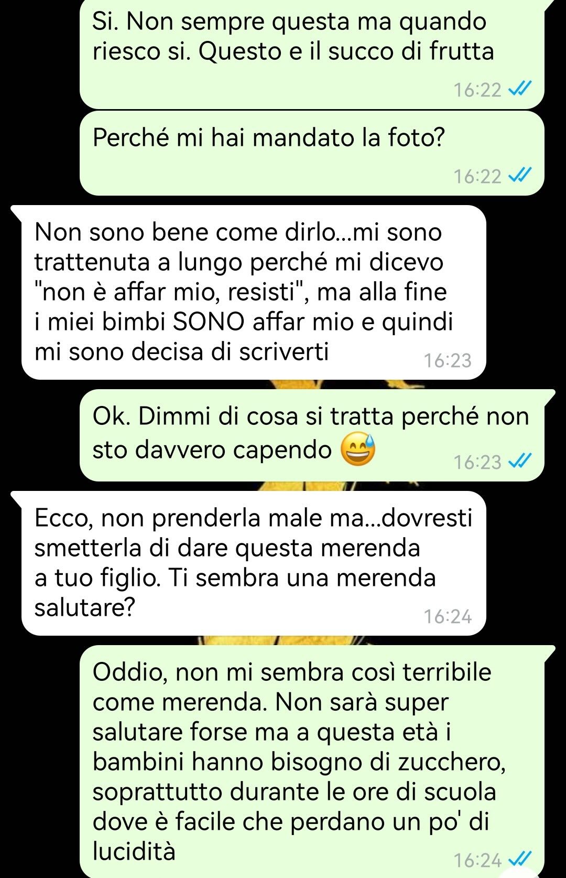This screenshot has height=878, width=566.
Task: Tap the 16:24 timestamp on the 'lucidità' message
Action: pos(477,860)
